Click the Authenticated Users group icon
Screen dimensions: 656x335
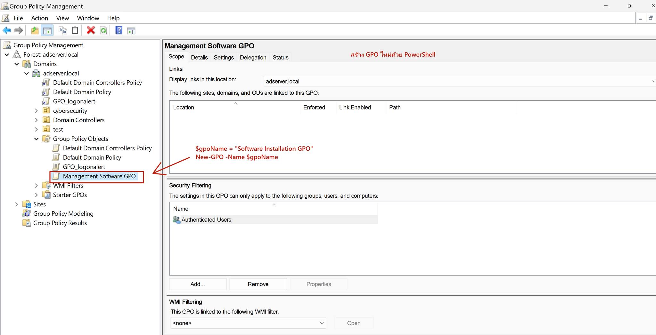click(176, 219)
